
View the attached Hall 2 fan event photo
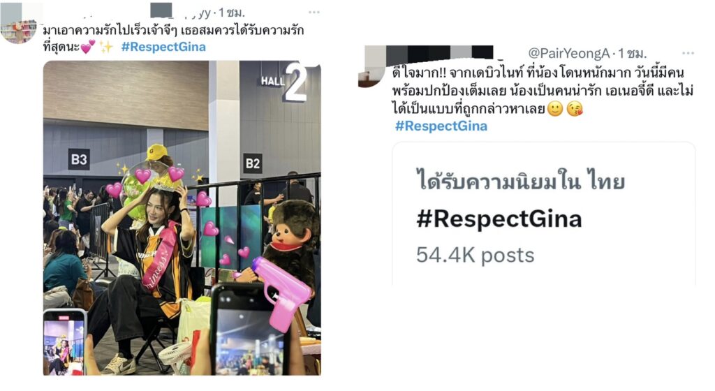(x=182, y=218)
